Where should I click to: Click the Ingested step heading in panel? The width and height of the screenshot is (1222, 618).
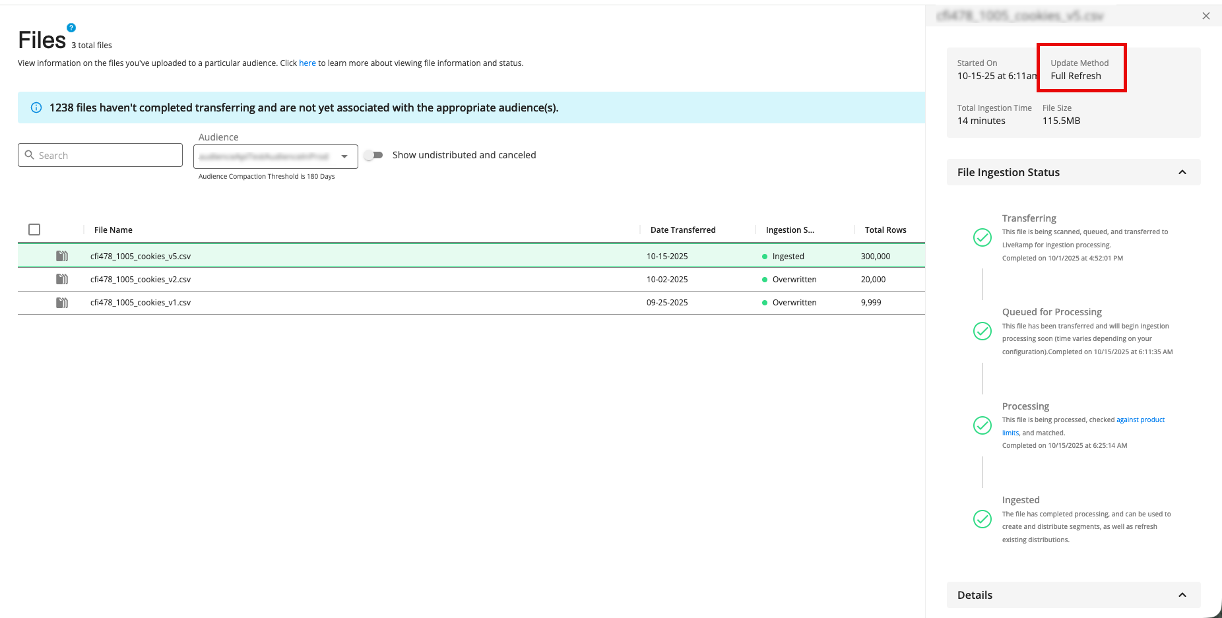(1021, 500)
